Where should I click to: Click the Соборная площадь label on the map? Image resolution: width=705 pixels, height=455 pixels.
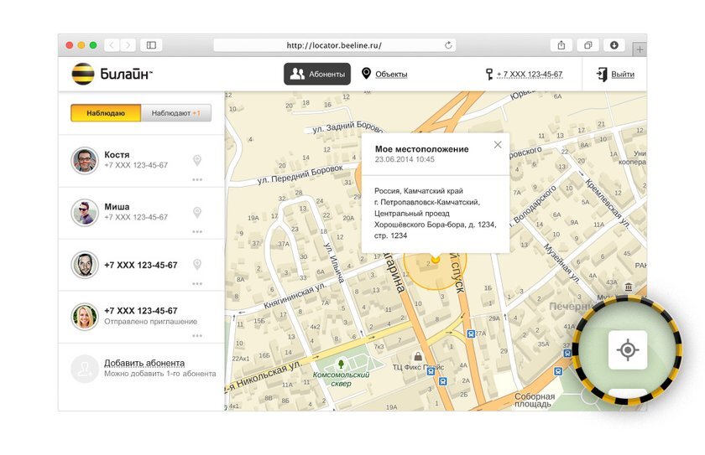[x=535, y=400]
